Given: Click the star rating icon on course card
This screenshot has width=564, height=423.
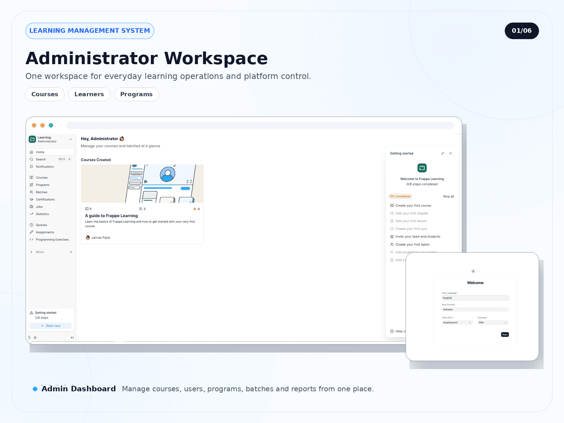Looking at the screenshot, I should click(195, 209).
